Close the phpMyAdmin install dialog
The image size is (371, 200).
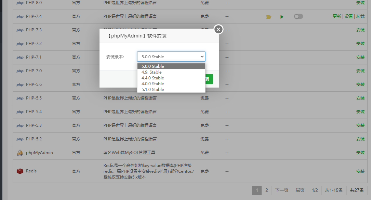[x=218, y=29]
